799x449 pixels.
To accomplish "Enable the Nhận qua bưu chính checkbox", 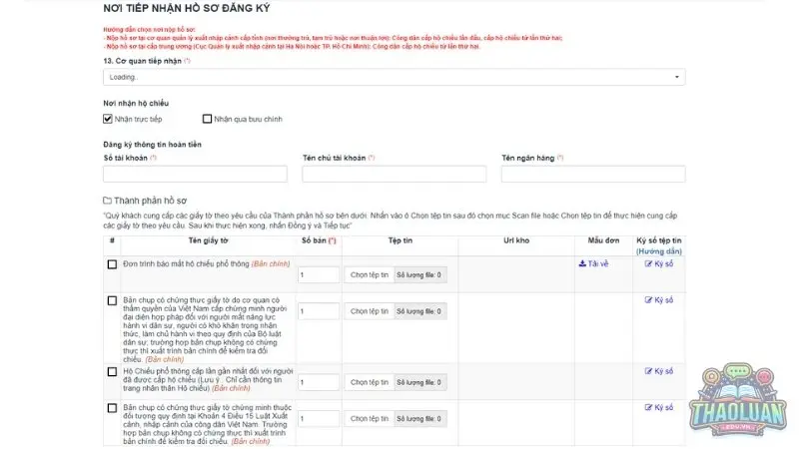I will click(x=208, y=119).
